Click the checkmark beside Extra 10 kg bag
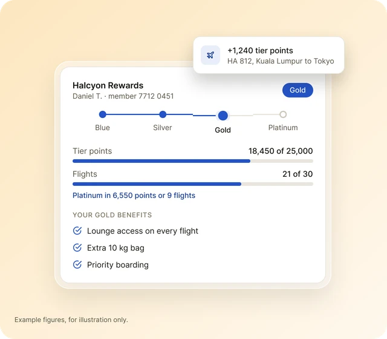 click(77, 248)
